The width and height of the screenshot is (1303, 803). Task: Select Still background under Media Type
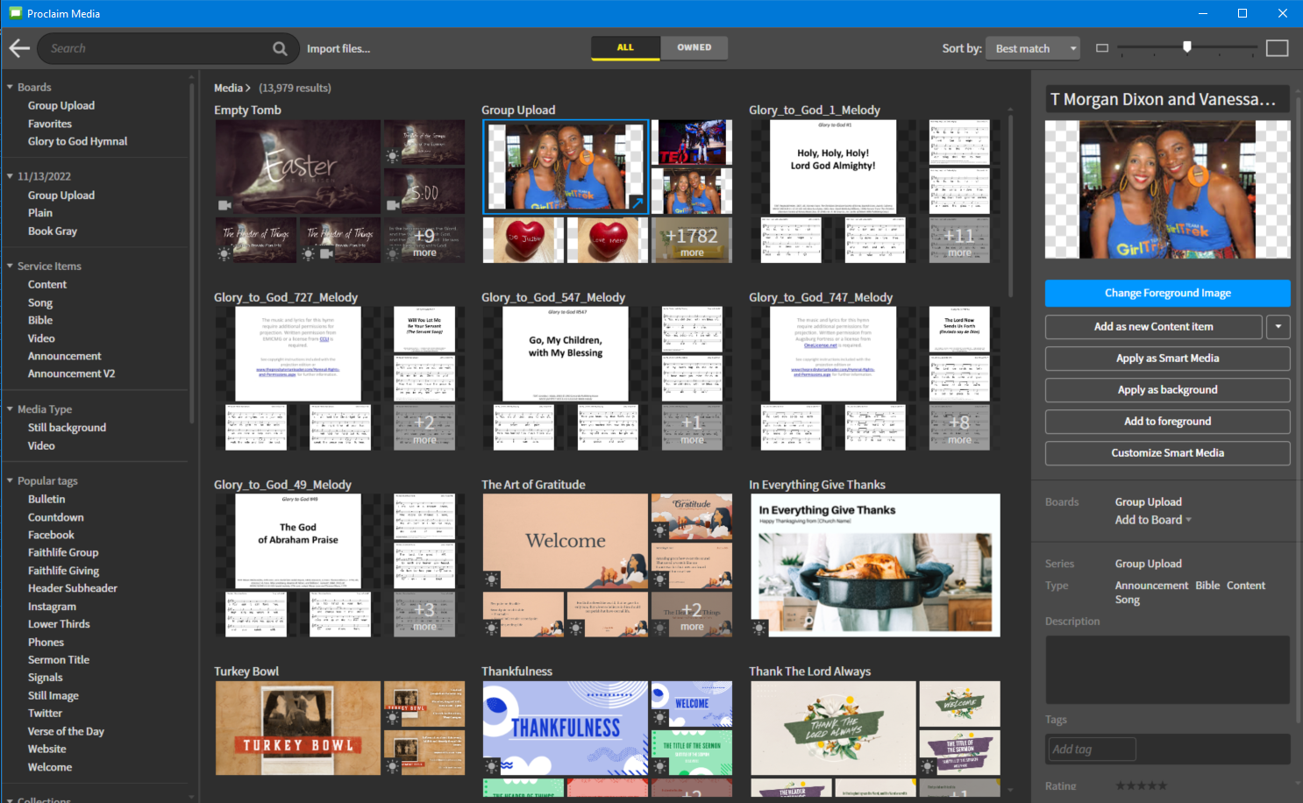tap(67, 428)
